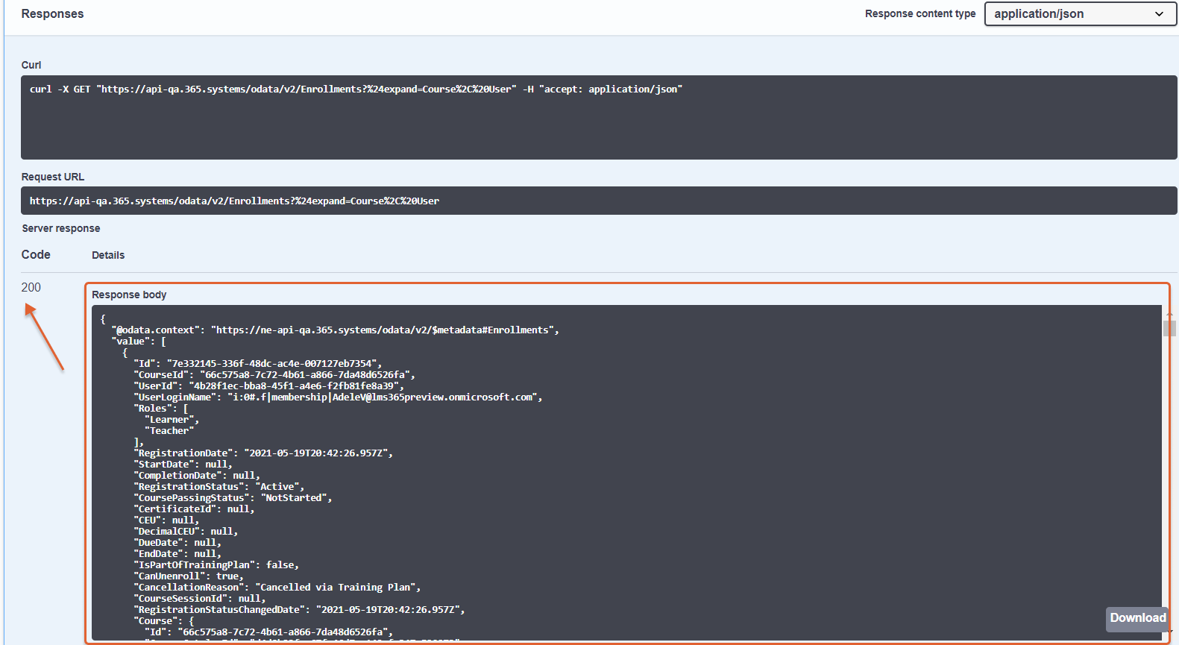
Task: Click the "Course": { line
Action: click(x=164, y=621)
